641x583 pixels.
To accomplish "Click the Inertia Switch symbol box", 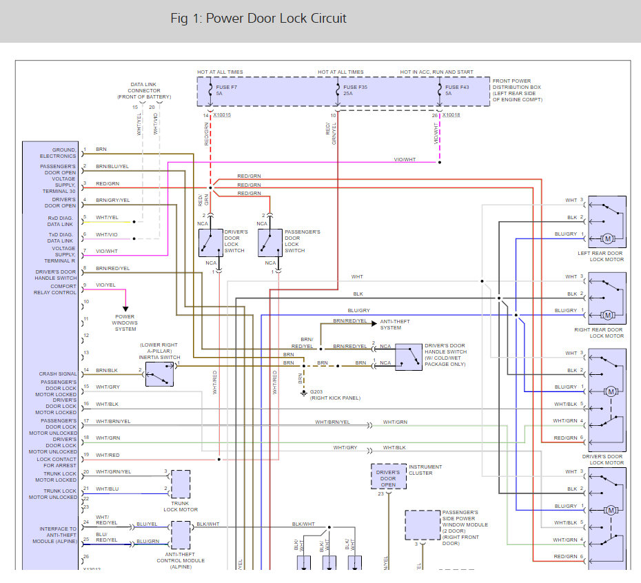I will coord(159,373).
